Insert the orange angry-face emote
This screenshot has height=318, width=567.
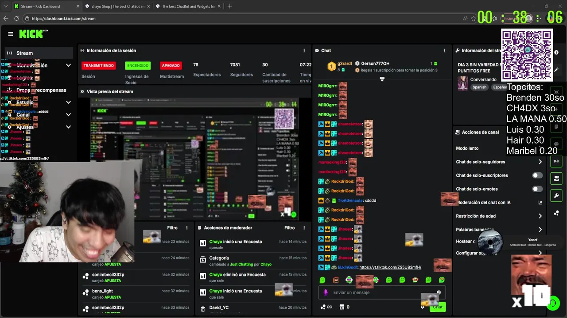click(336, 280)
